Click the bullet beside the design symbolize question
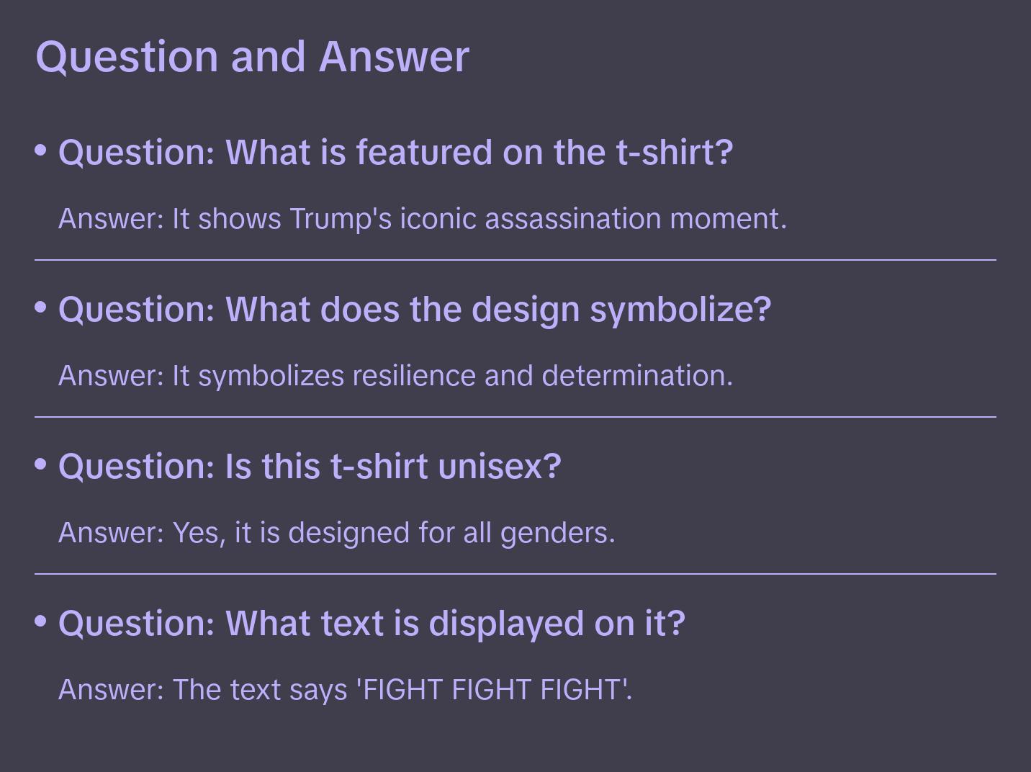This screenshot has width=1031, height=772. tap(41, 308)
